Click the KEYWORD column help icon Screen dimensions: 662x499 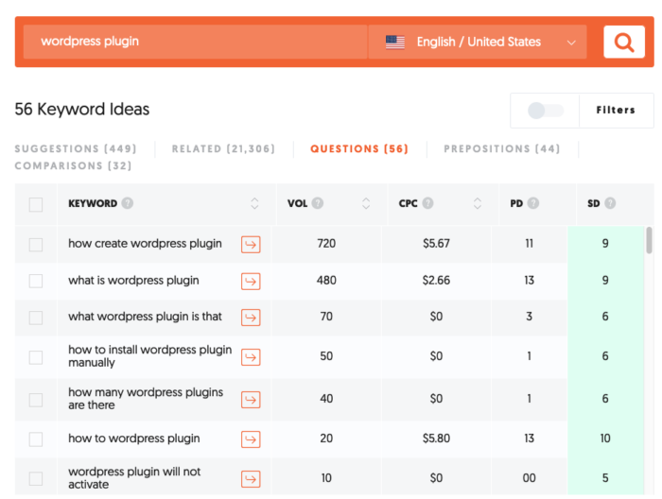pyautogui.click(x=127, y=203)
